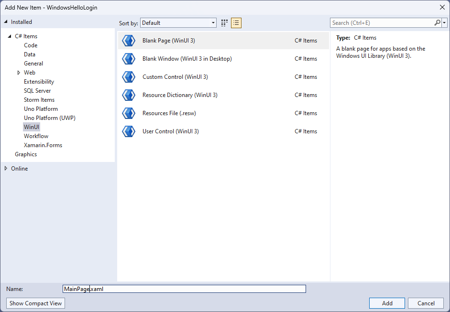Switch to small icons view
The width and height of the screenshot is (450, 312).
(224, 22)
